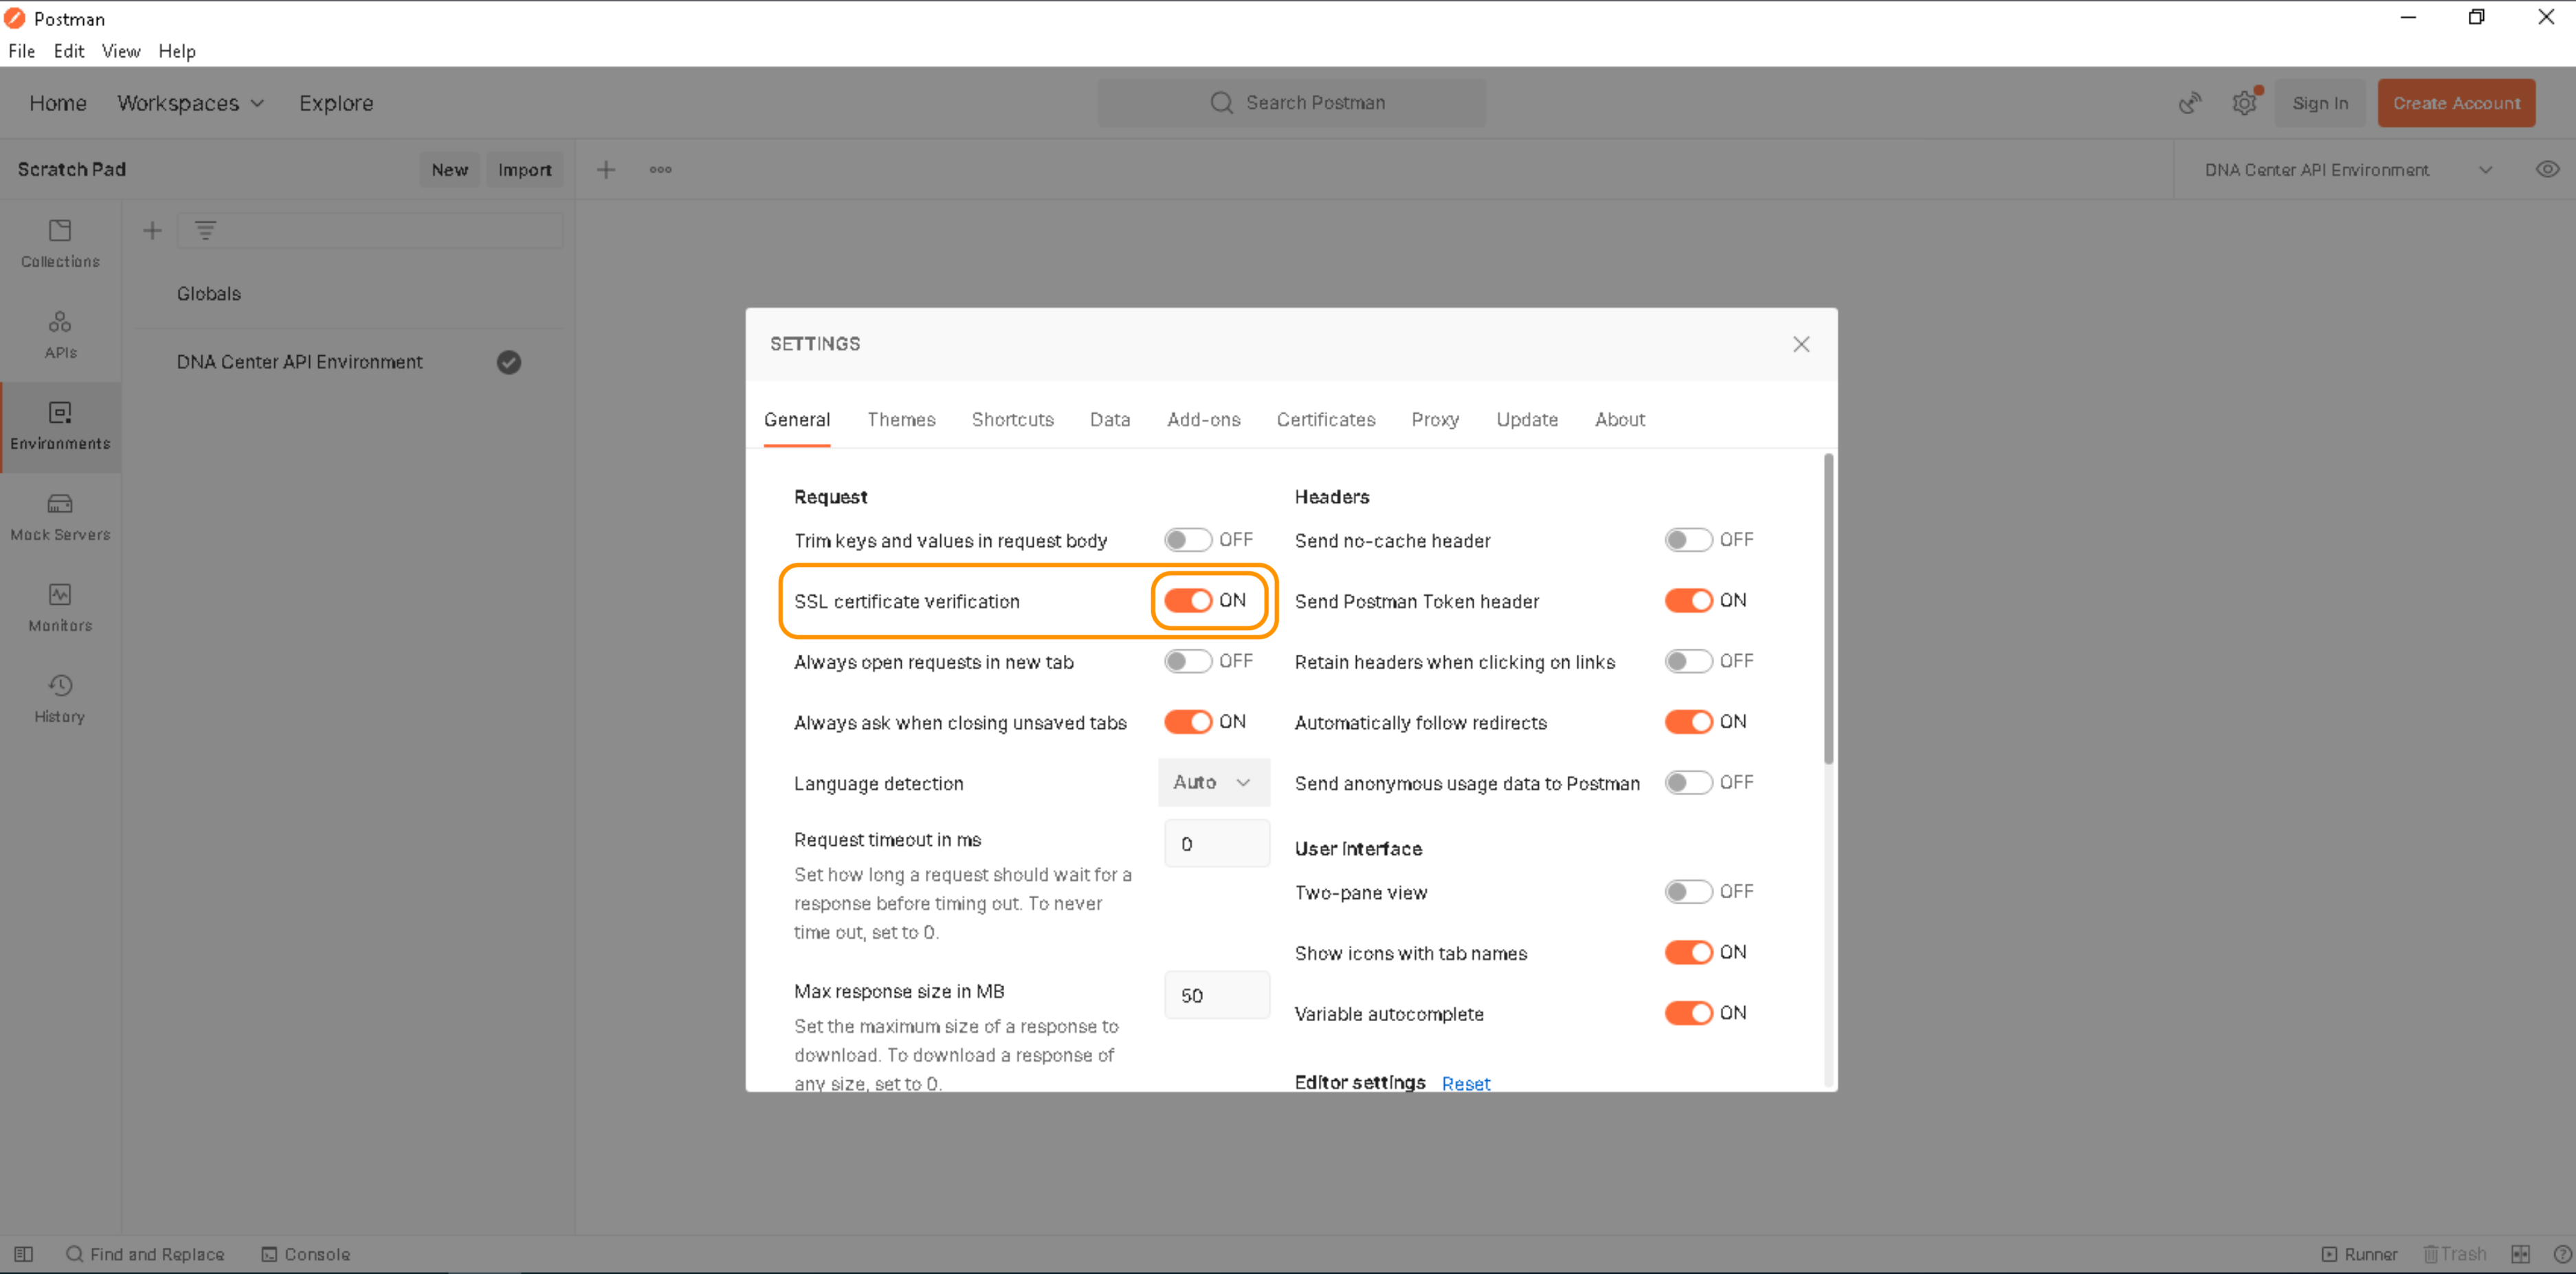Expand the Language detection Auto dropdown
Screen dimensions: 2576x1274
1213,782
